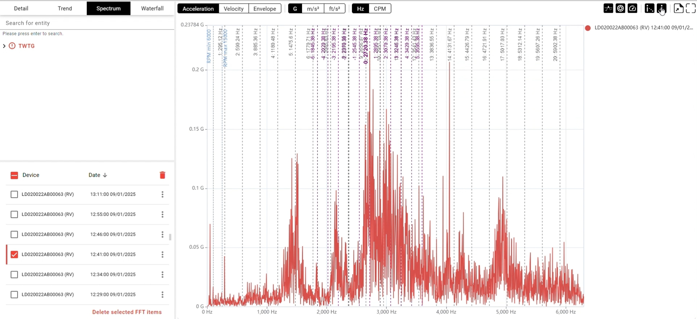Click the peak detection waveform icon
The height and width of the screenshot is (319, 697).
[608, 9]
